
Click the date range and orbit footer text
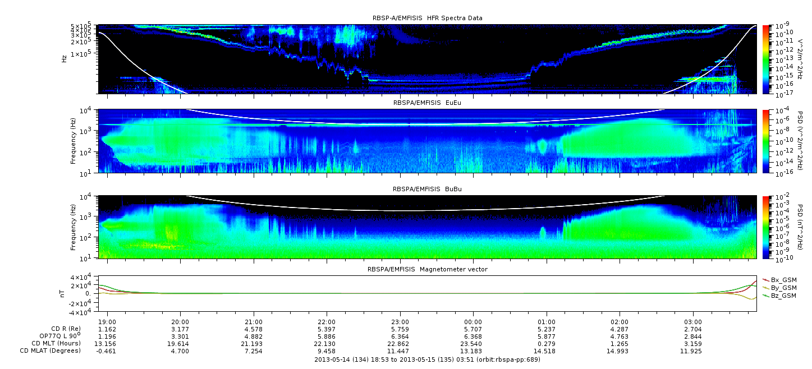pyautogui.click(x=427, y=359)
